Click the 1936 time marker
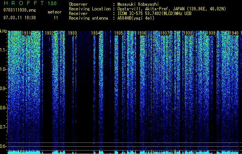This screenshot has width=242, height=154. click(x=142, y=33)
